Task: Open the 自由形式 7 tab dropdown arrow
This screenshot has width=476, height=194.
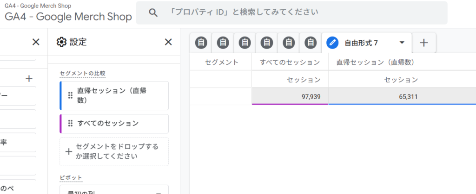Action: (x=402, y=43)
